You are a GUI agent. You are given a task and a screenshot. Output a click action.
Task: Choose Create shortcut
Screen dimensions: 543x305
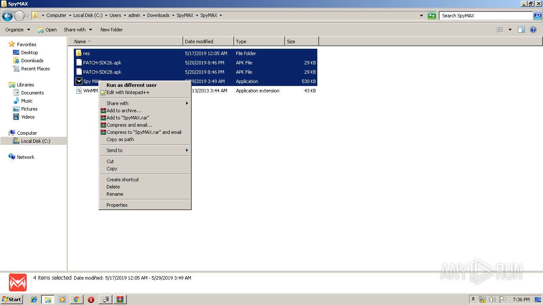[145, 180]
